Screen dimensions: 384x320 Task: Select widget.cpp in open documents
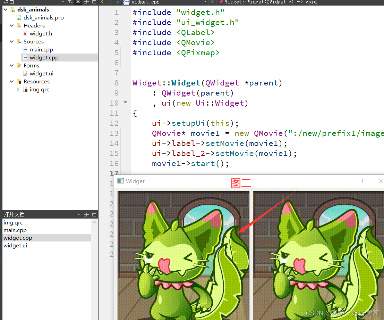[46, 238]
